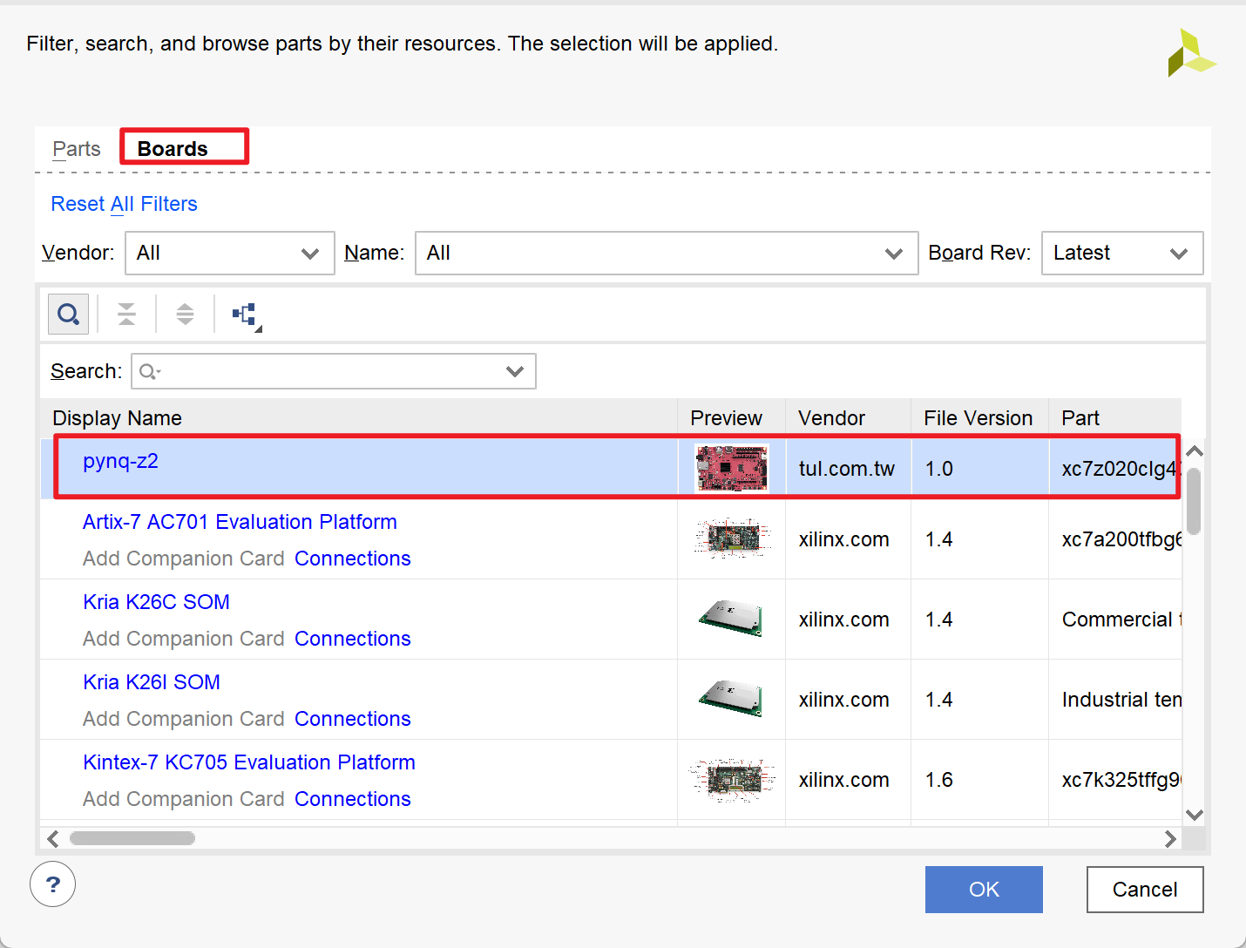Open Connections link for Kria K26C SOM
1246x948 pixels.
tap(353, 639)
